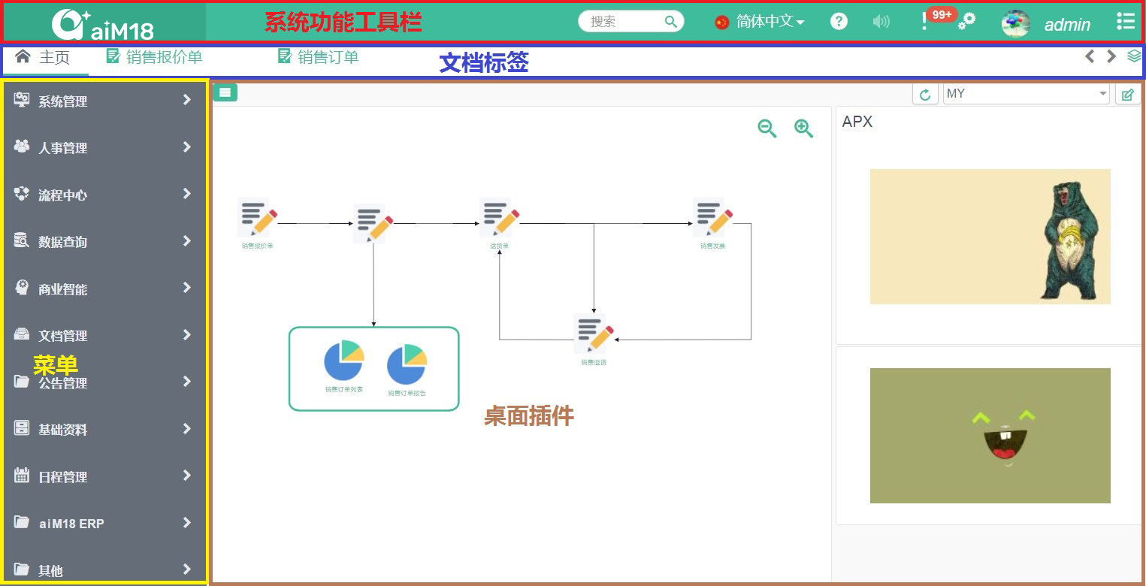Open the gear settings icon
This screenshot has height=586, width=1146.
pyautogui.click(x=967, y=21)
